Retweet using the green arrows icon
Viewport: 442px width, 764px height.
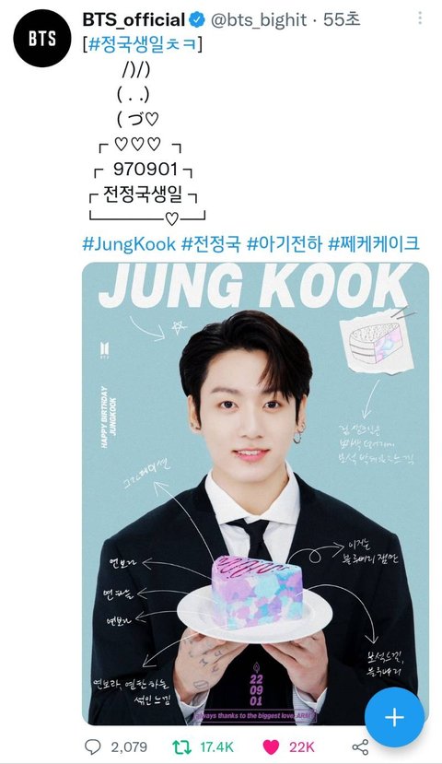[182, 746]
